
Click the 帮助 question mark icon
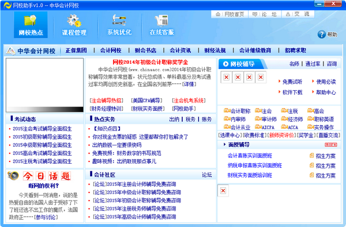tap(322, 34)
